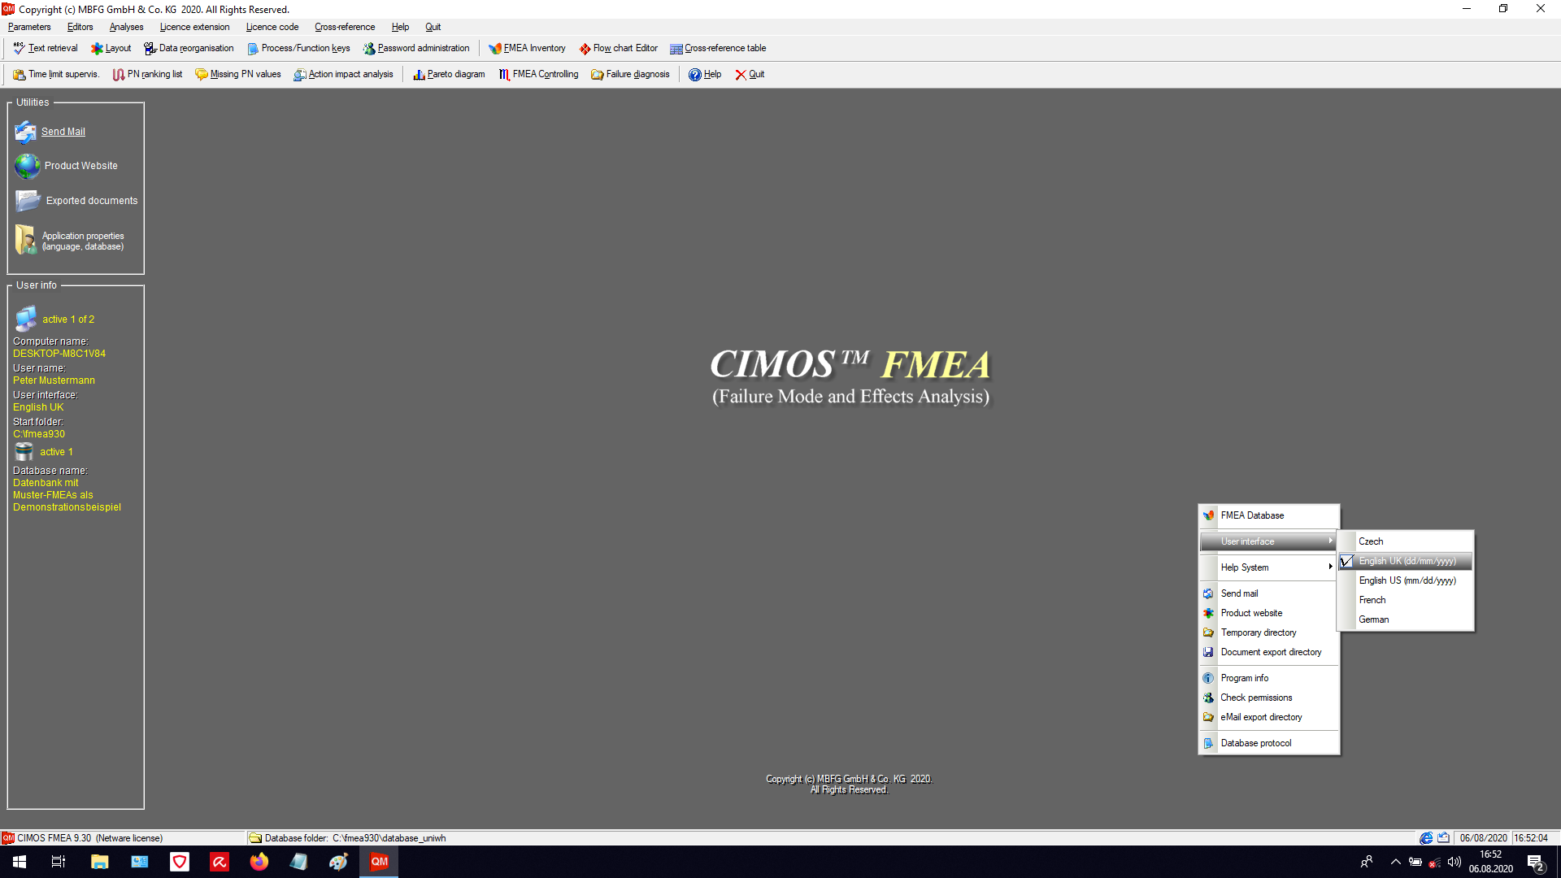This screenshot has width=1561, height=878.
Task: Open the Text retrieval tool
Action: (x=46, y=48)
